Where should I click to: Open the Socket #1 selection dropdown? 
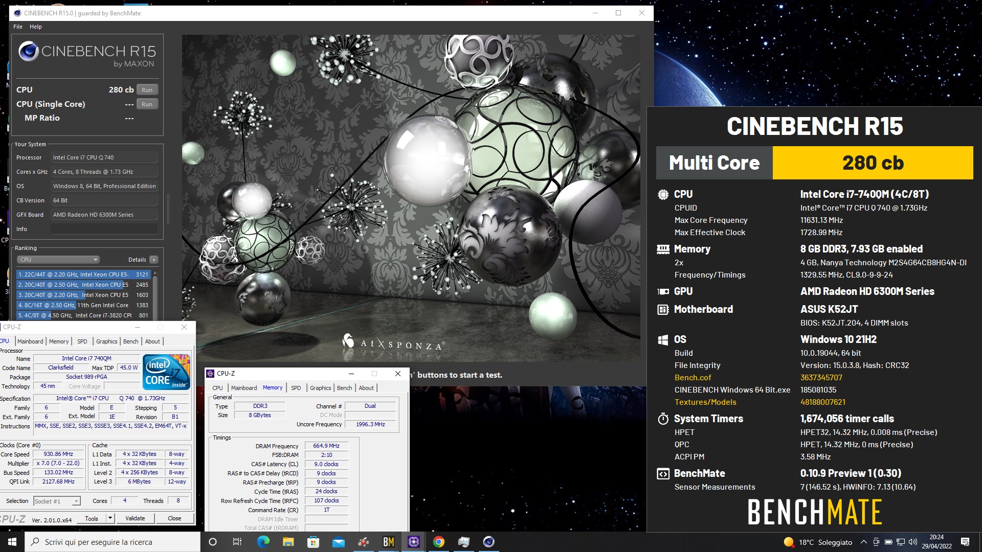point(57,501)
